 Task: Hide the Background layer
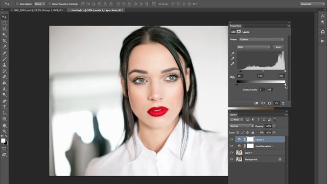tap(231, 159)
